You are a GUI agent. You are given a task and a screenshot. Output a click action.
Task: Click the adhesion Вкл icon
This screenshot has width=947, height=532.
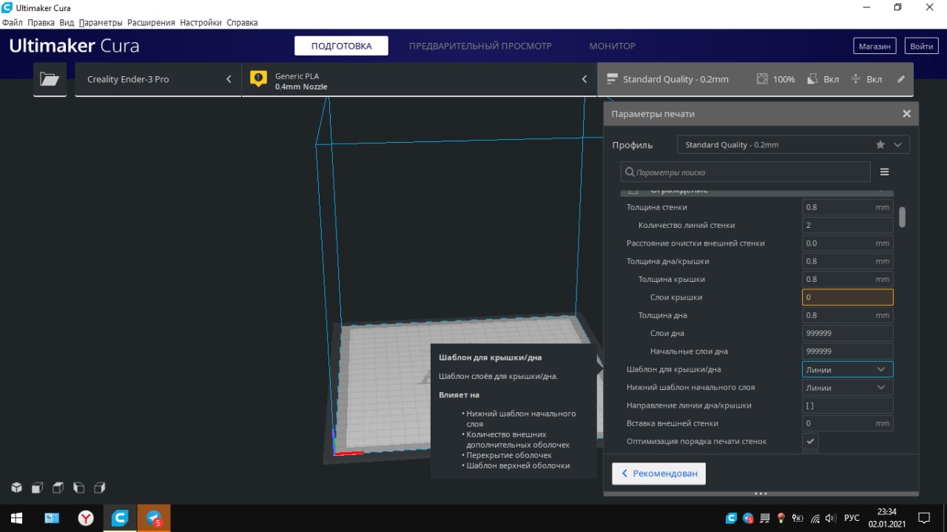[856, 79]
